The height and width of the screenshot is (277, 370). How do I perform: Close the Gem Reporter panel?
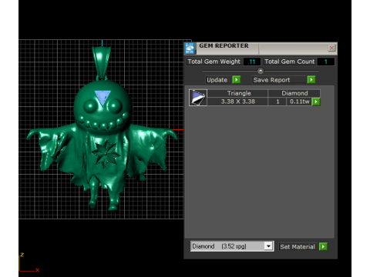click(x=331, y=48)
